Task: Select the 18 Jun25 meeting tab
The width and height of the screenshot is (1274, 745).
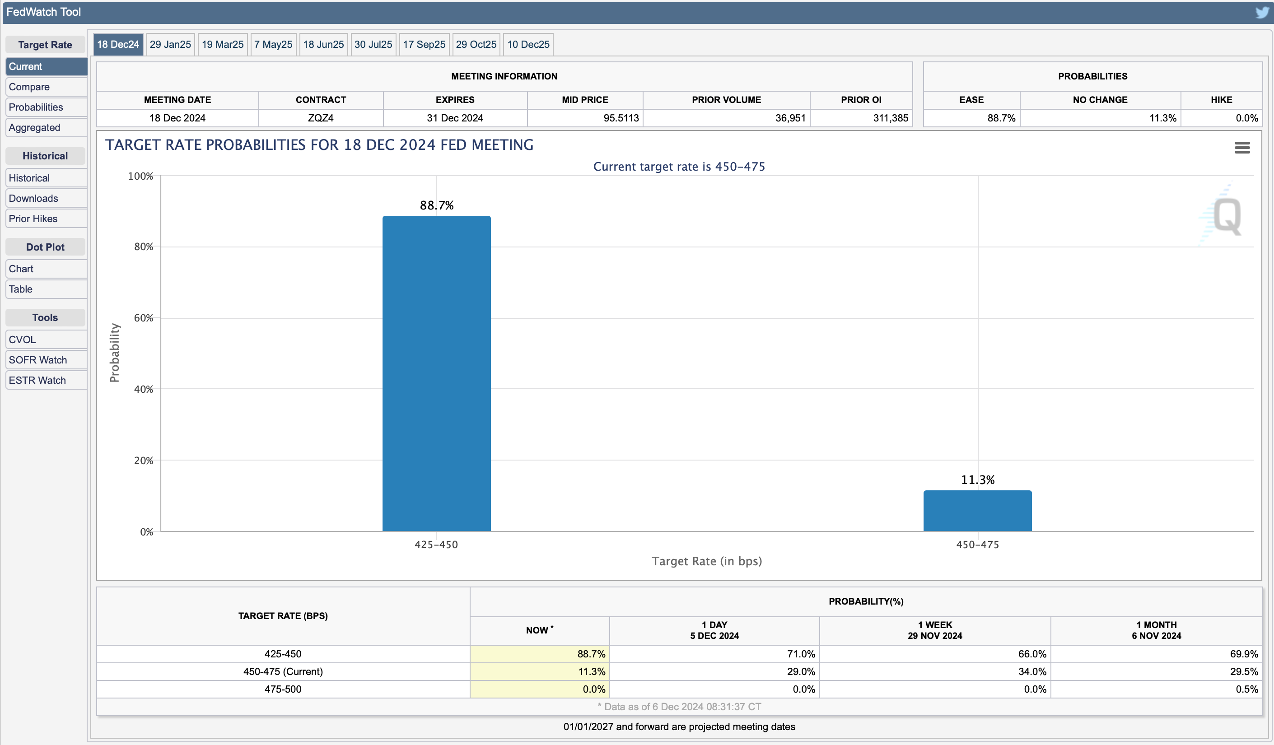Action: pyautogui.click(x=323, y=45)
